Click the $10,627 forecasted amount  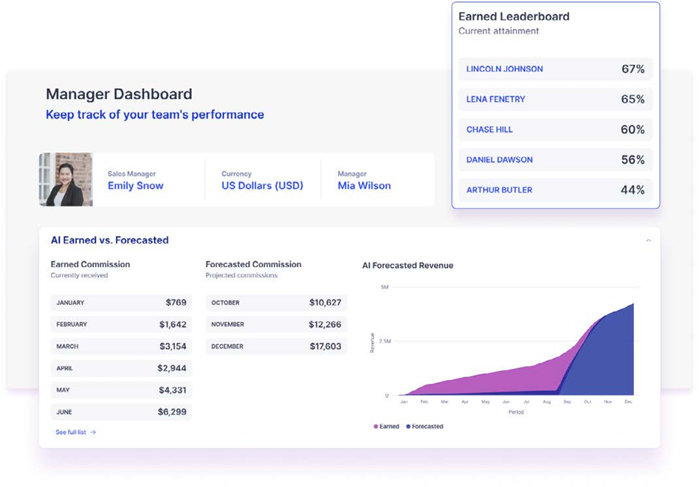pos(326,303)
